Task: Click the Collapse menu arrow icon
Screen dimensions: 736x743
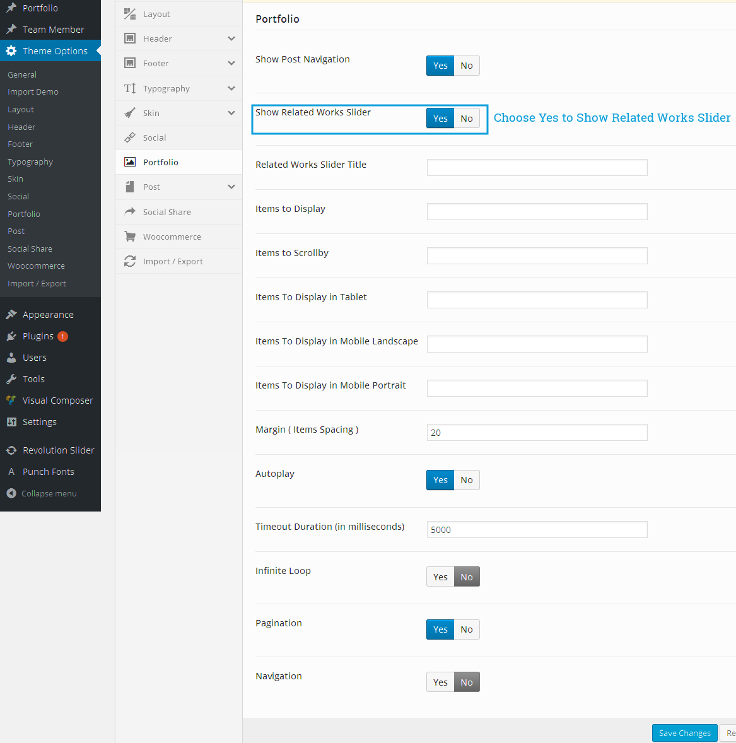Action: coord(11,493)
